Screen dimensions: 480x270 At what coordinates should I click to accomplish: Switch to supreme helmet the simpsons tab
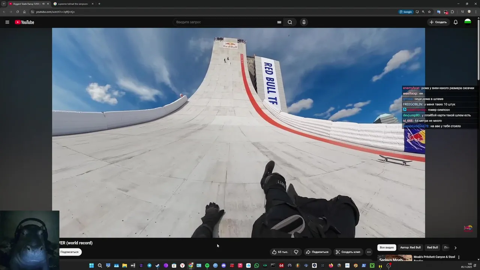(x=73, y=4)
